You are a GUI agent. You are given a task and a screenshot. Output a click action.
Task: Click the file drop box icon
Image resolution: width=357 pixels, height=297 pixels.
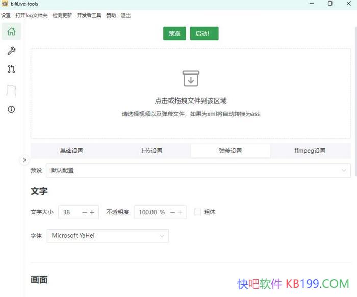click(191, 79)
